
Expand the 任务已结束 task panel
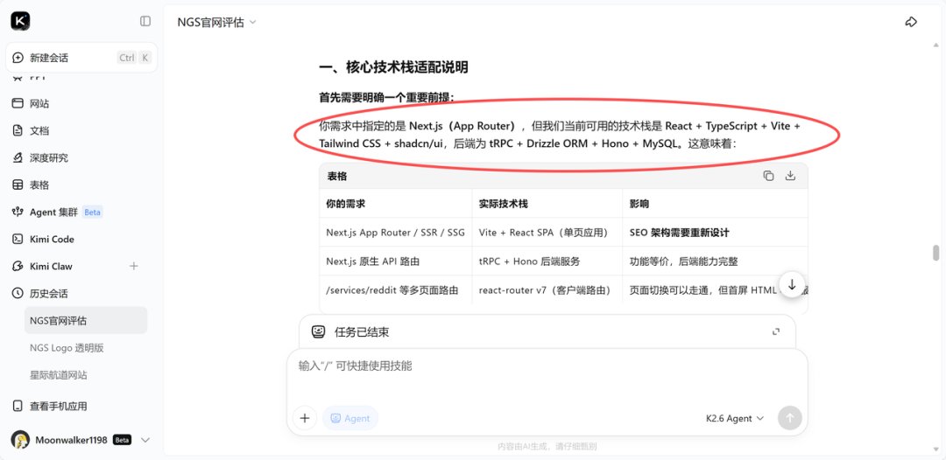776,331
